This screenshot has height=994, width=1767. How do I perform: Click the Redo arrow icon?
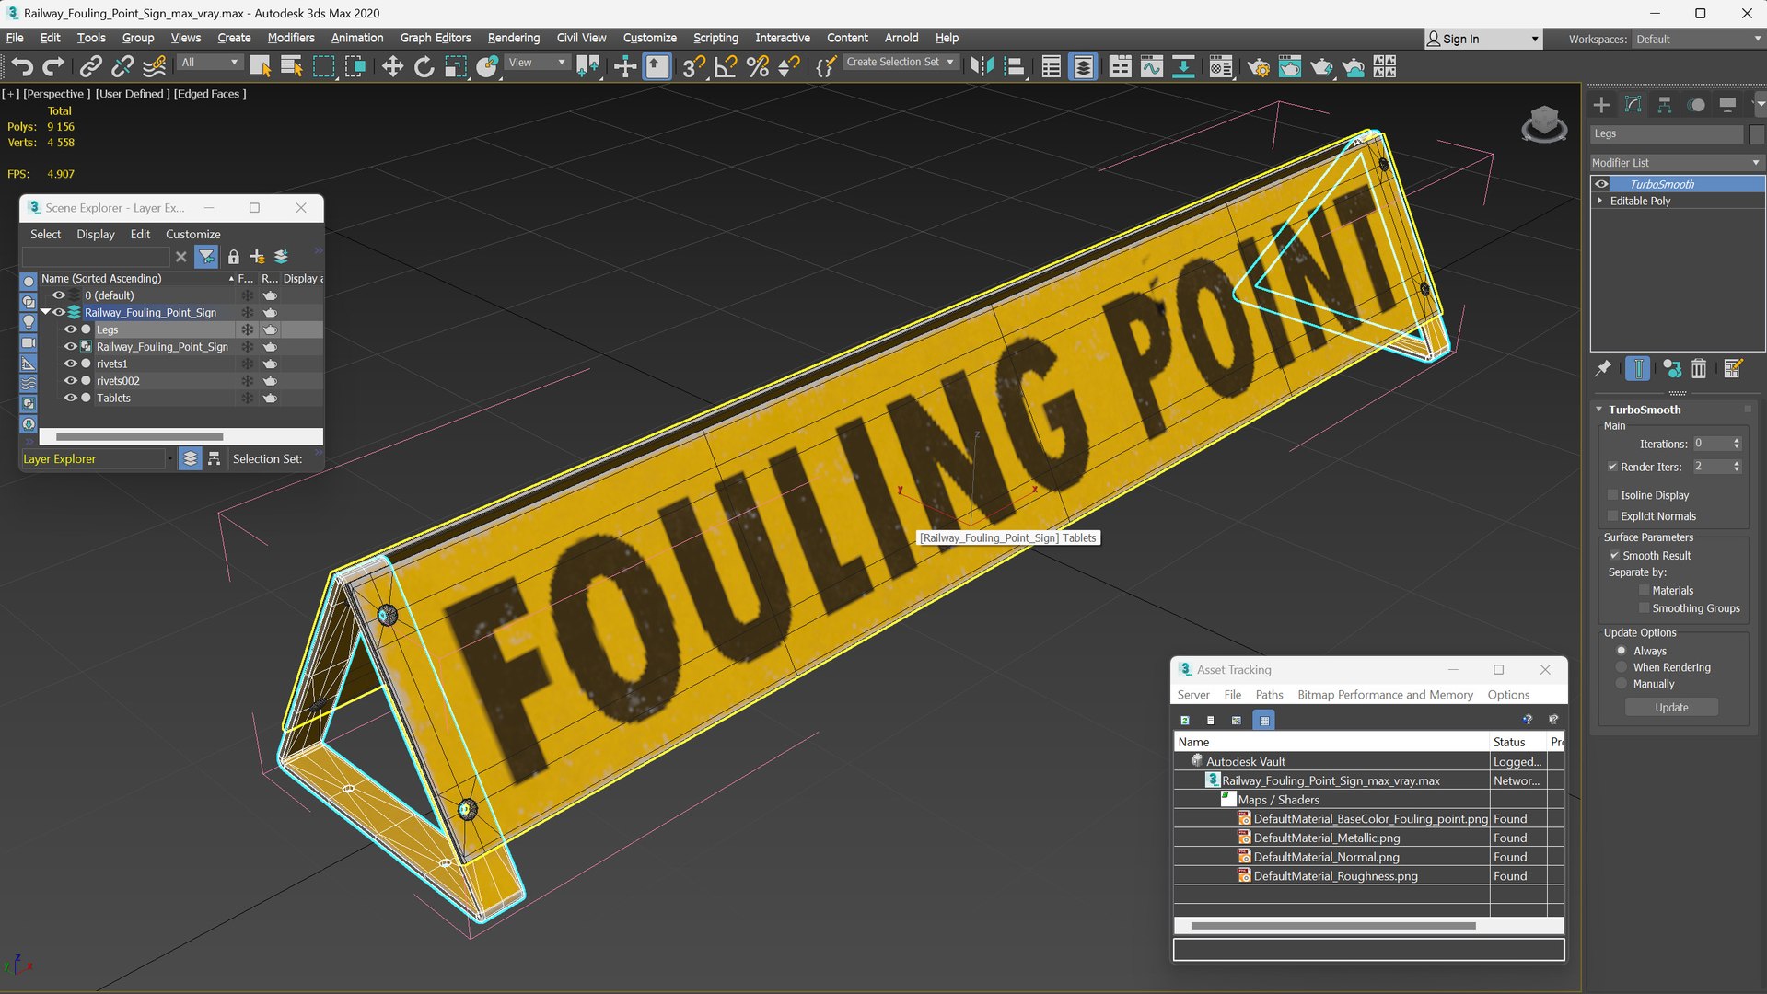[x=53, y=65]
